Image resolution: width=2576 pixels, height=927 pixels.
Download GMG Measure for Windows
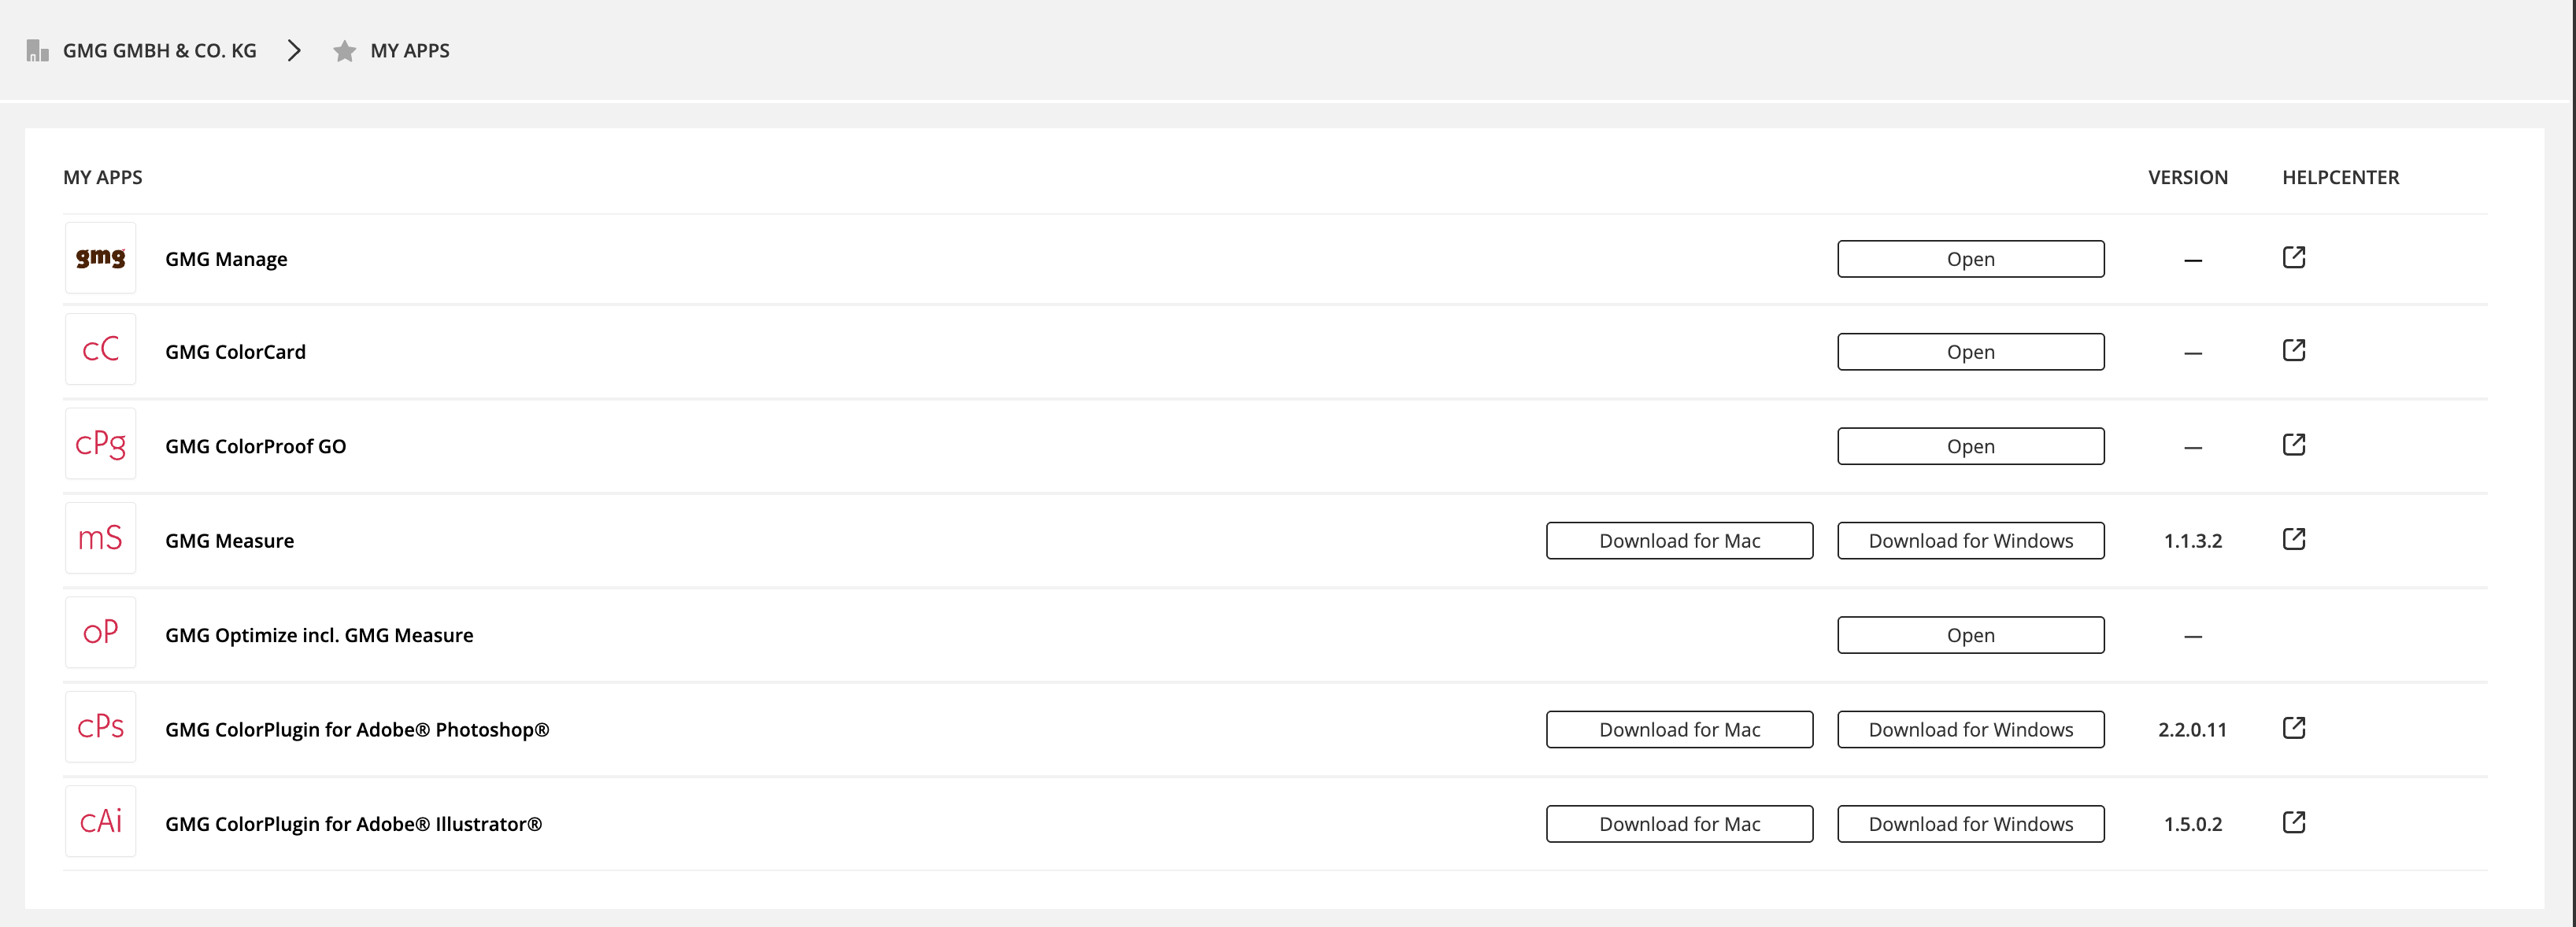[1970, 541]
